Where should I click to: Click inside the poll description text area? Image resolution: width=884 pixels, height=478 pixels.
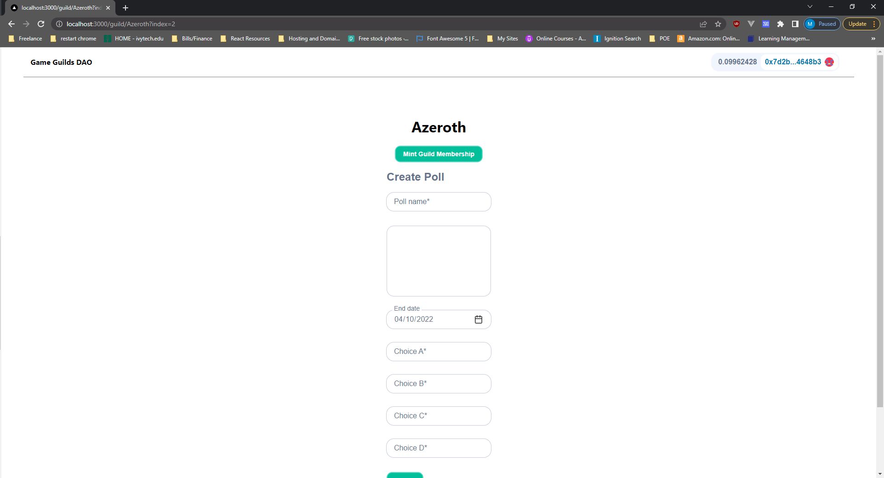(x=439, y=261)
